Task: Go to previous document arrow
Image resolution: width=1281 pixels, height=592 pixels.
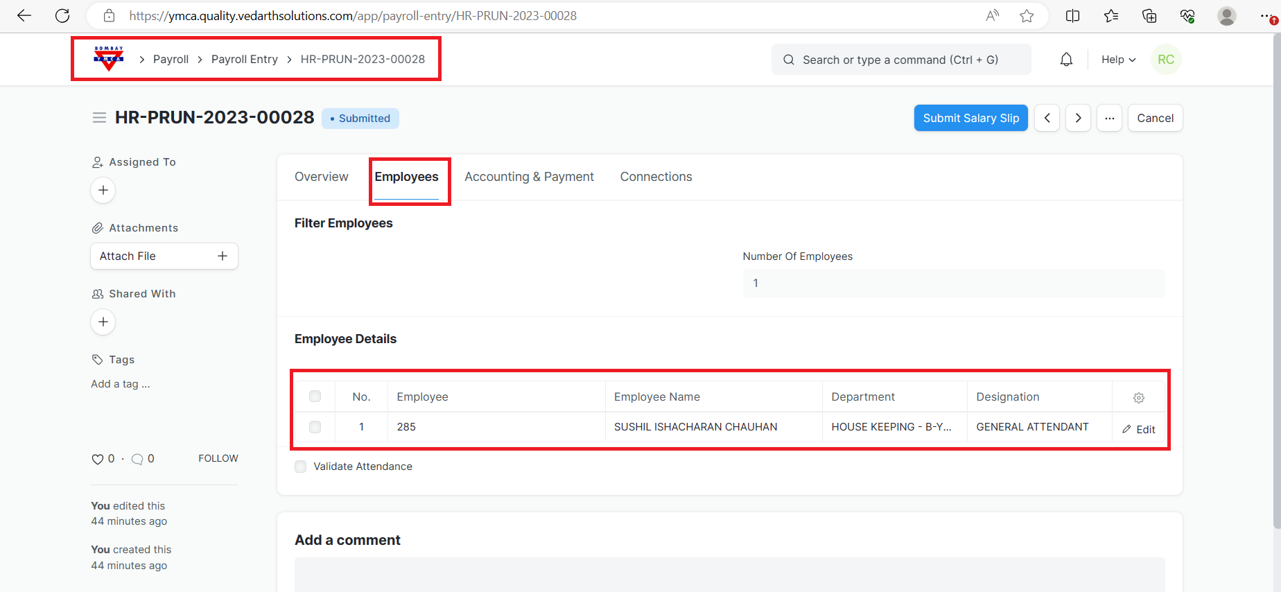Action: click(x=1047, y=118)
